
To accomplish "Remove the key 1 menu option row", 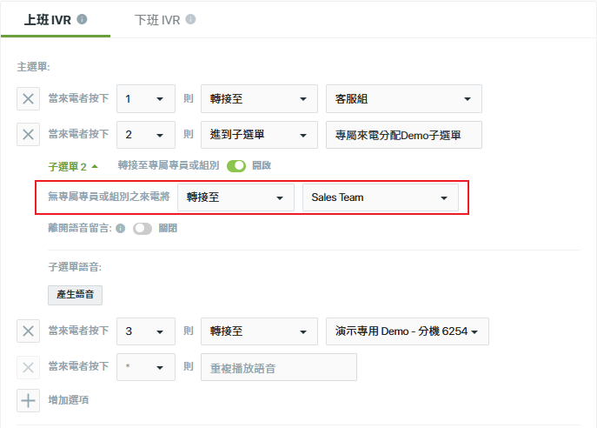I will coord(28,98).
